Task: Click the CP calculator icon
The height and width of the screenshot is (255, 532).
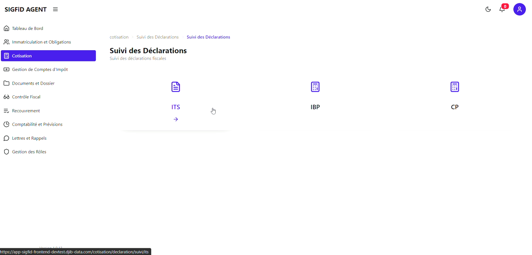Action: click(x=455, y=87)
